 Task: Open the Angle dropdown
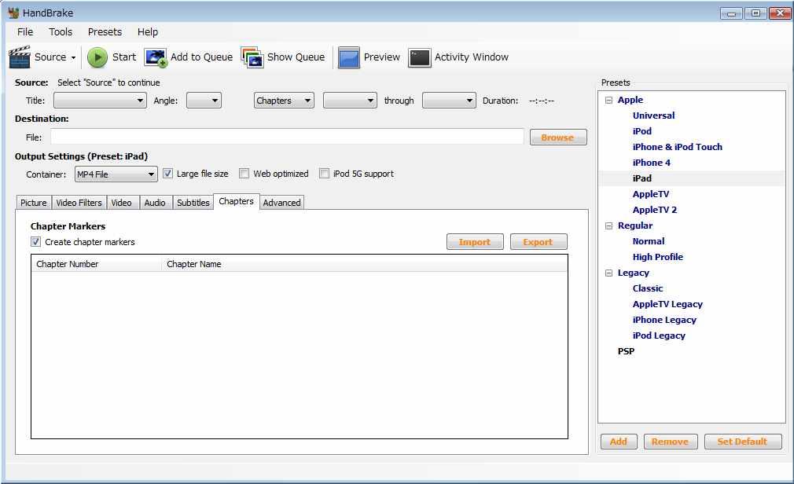click(x=204, y=101)
